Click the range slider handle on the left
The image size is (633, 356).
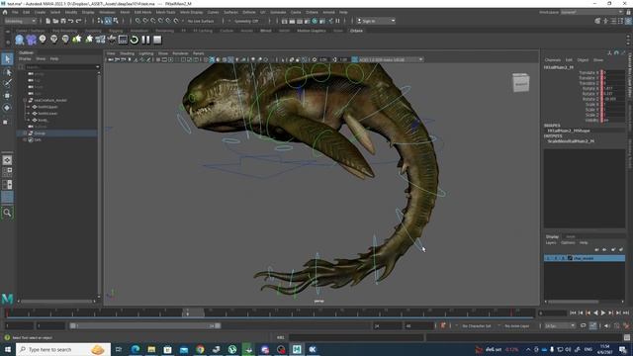(72, 325)
